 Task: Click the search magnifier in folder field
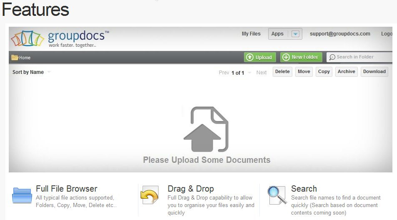click(x=332, y=57)
